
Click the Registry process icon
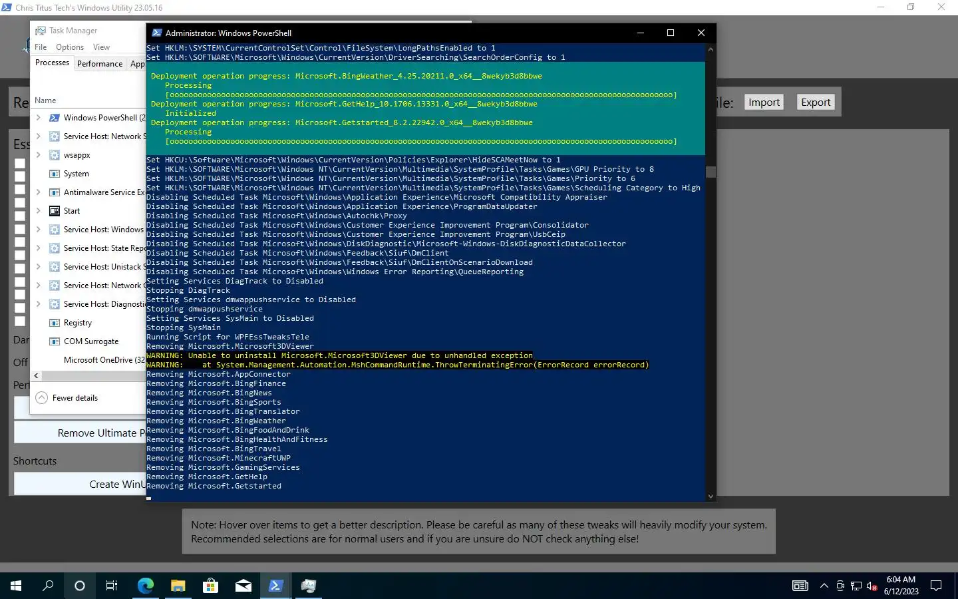tap(55, 323)
